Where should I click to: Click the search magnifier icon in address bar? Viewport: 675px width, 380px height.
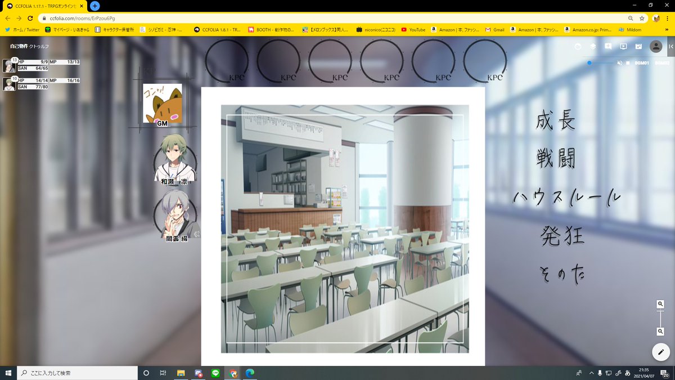[x=631, y=18]
